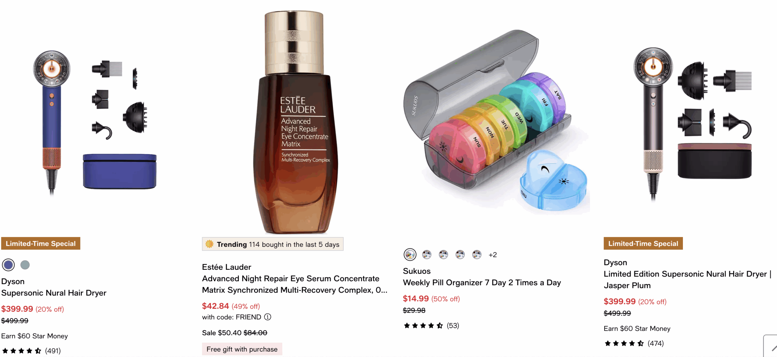Select the blue Dyson hair dryer color
777x357 pixels.
pos(8,265)
